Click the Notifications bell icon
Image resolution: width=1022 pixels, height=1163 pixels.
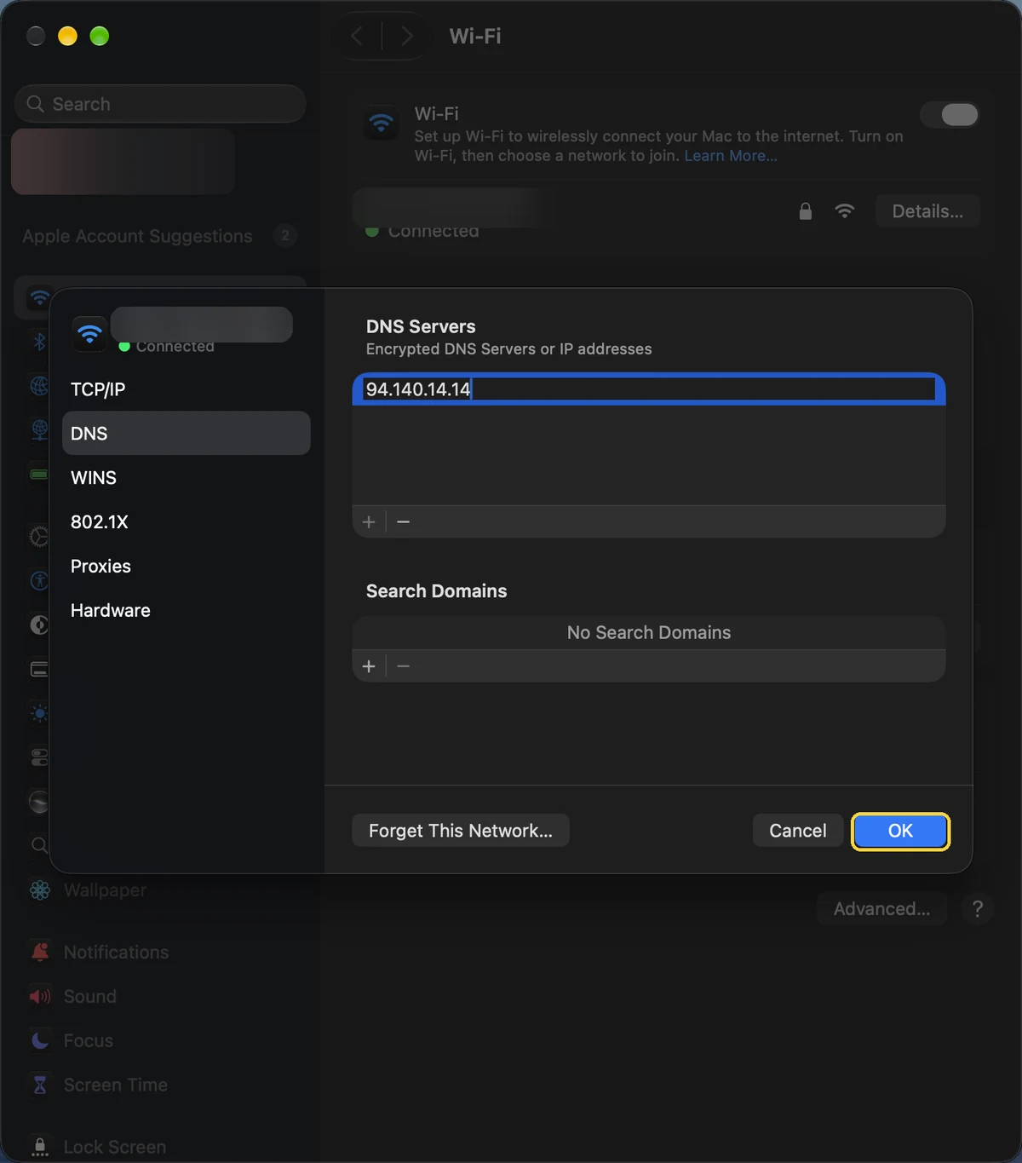point(39,952)
